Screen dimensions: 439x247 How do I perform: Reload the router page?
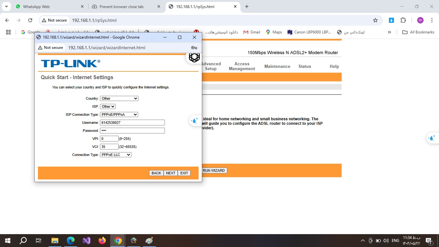[30, 20]
